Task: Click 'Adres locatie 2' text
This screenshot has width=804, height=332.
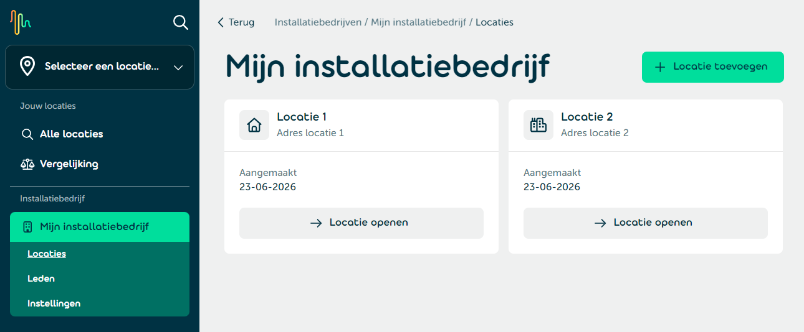Action: pos(595,133)
